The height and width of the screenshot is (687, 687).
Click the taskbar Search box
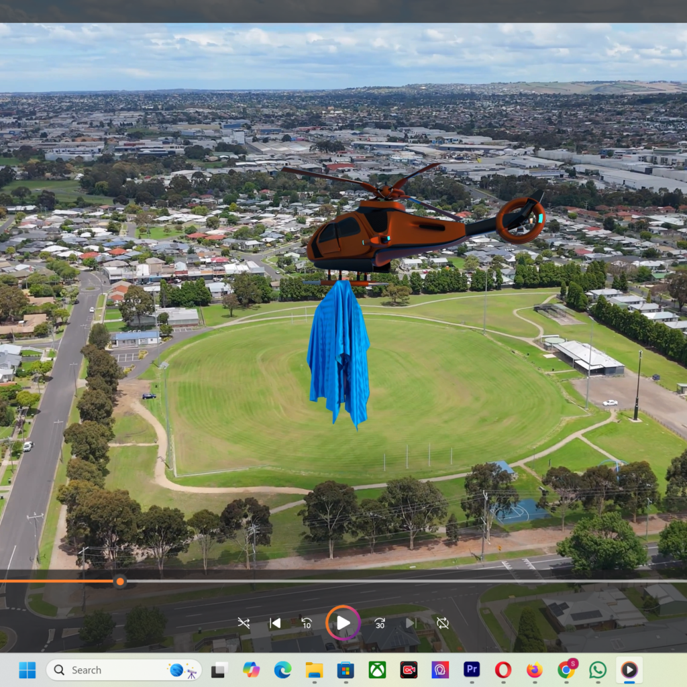click(x=123, y=670)
